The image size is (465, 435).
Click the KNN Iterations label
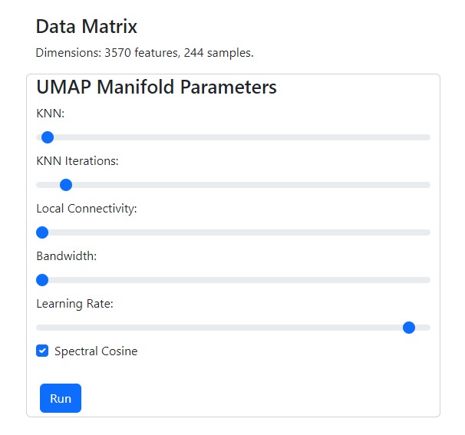[x=77, y=161]
